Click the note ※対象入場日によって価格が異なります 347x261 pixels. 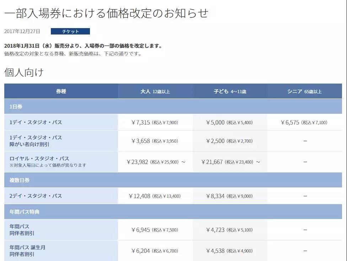48,165
